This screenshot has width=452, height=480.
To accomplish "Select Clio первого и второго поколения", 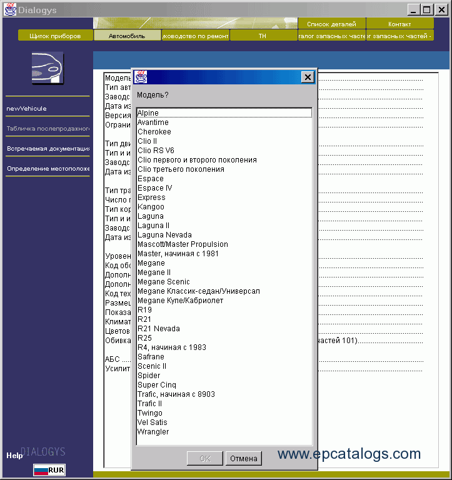I will coord(224,160).
